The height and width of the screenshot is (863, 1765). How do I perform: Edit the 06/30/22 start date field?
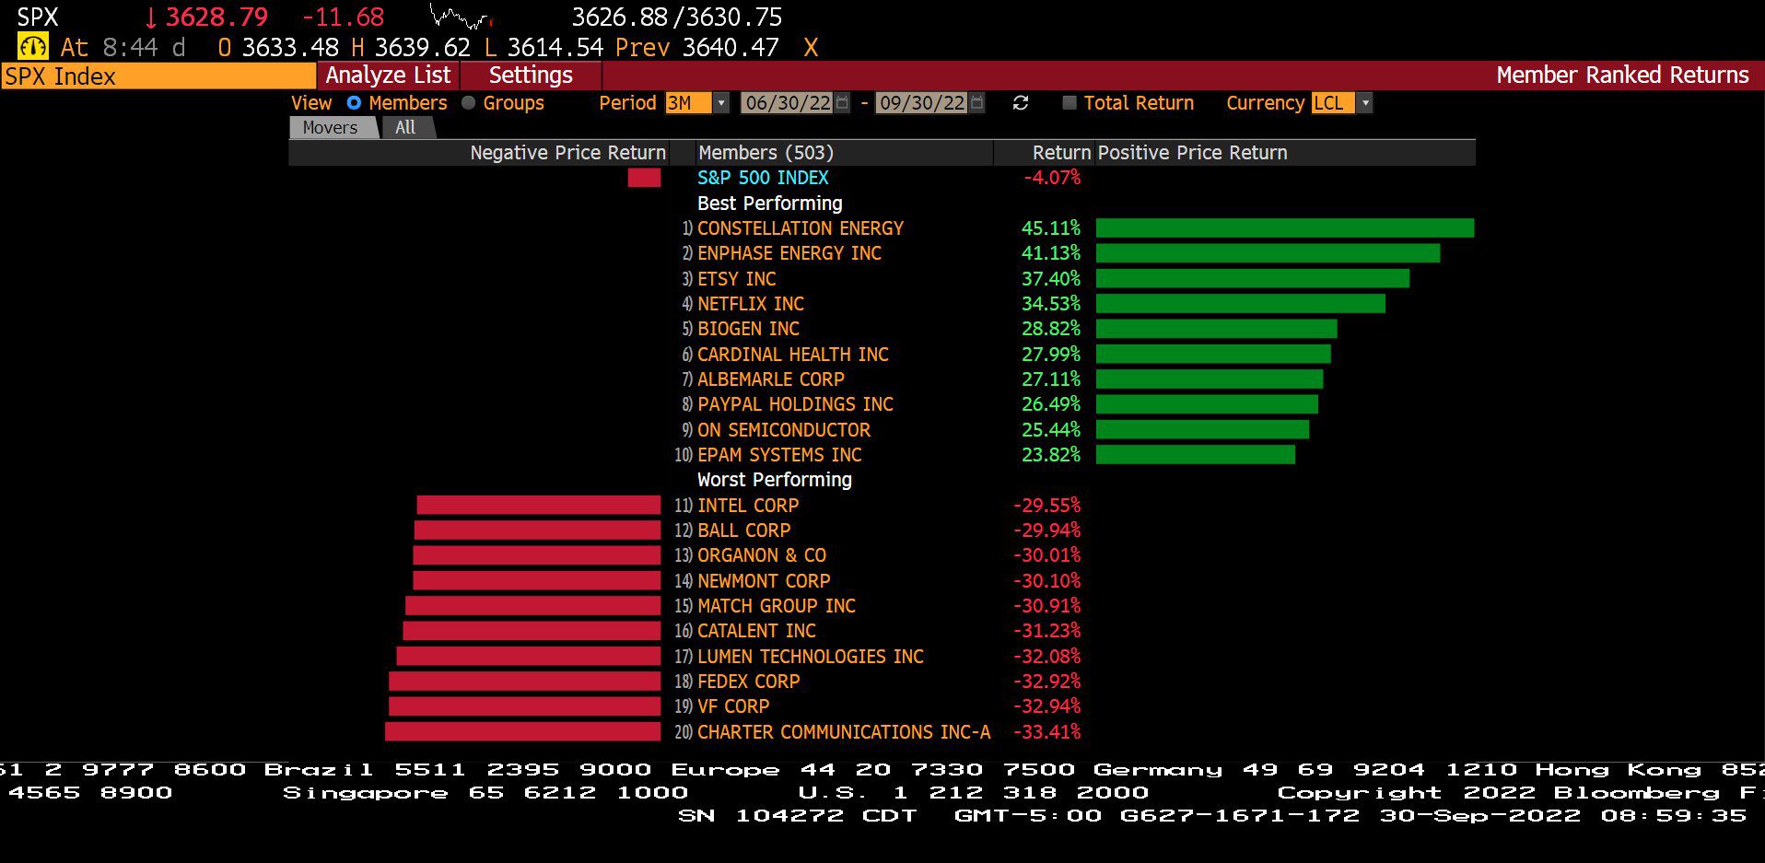[x=788, y=103]
